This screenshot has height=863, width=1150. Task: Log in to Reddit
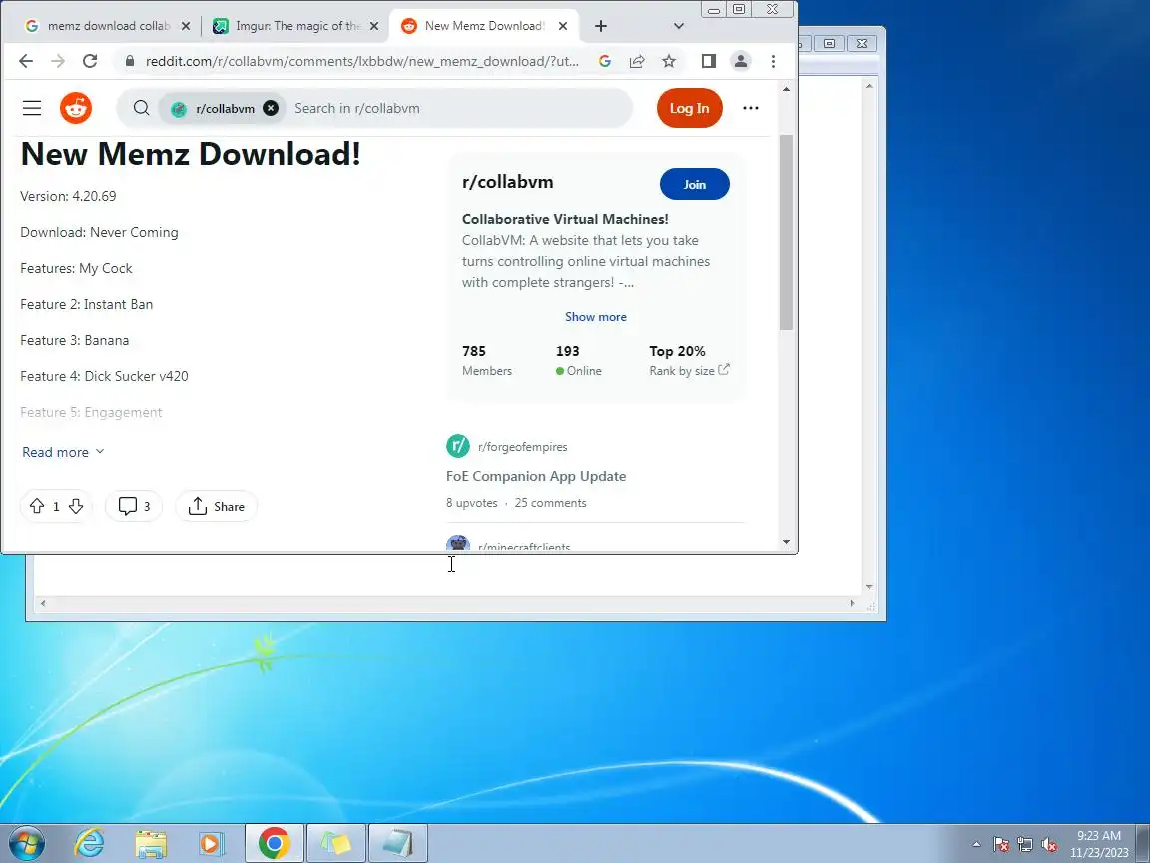(690, 108)
